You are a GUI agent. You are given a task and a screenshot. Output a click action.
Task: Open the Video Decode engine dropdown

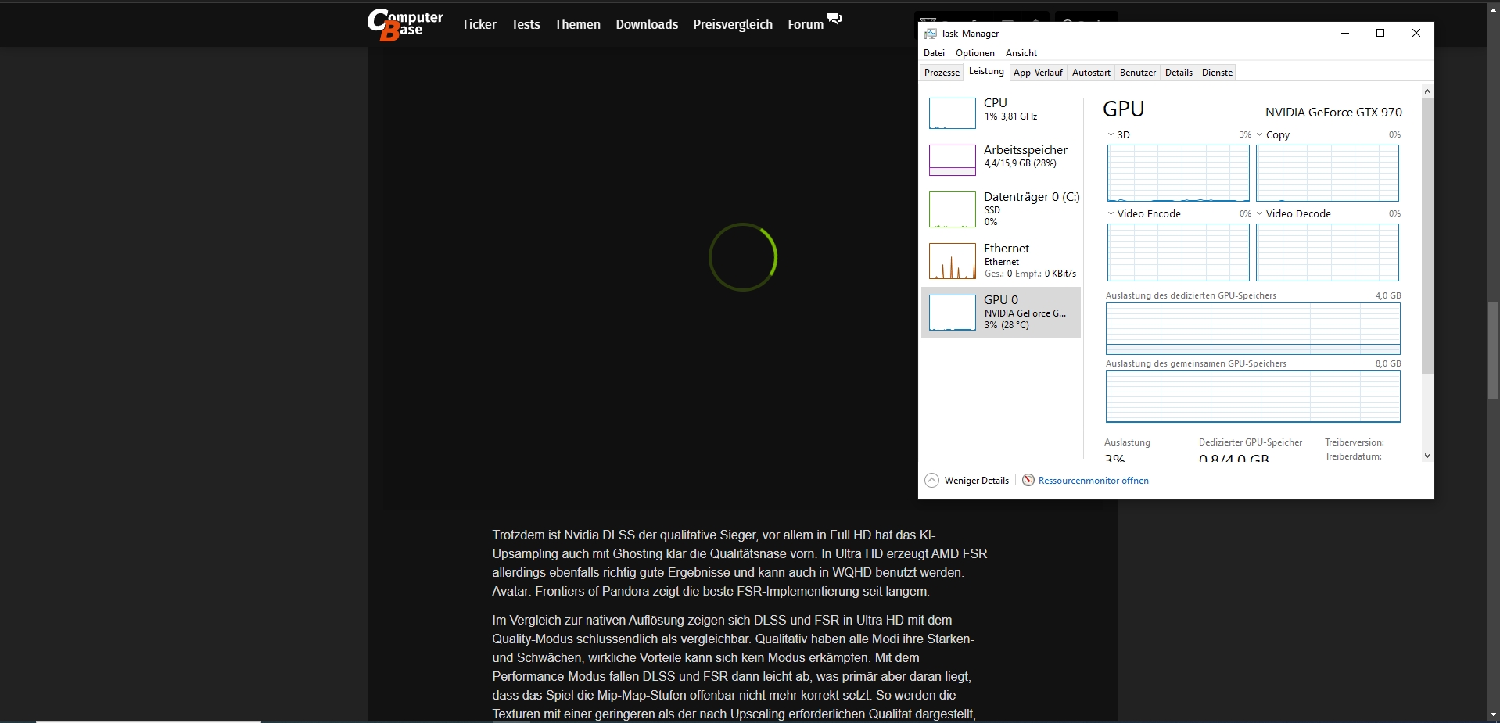point(1260,213)
